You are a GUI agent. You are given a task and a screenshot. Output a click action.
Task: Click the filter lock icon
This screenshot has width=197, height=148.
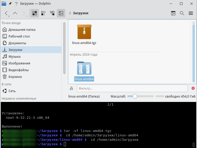pos(71,88)
